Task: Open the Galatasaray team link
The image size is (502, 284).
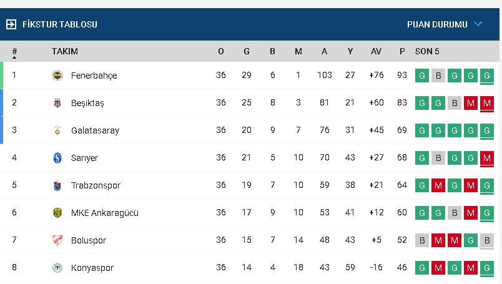Action: [x=95, y=130]
